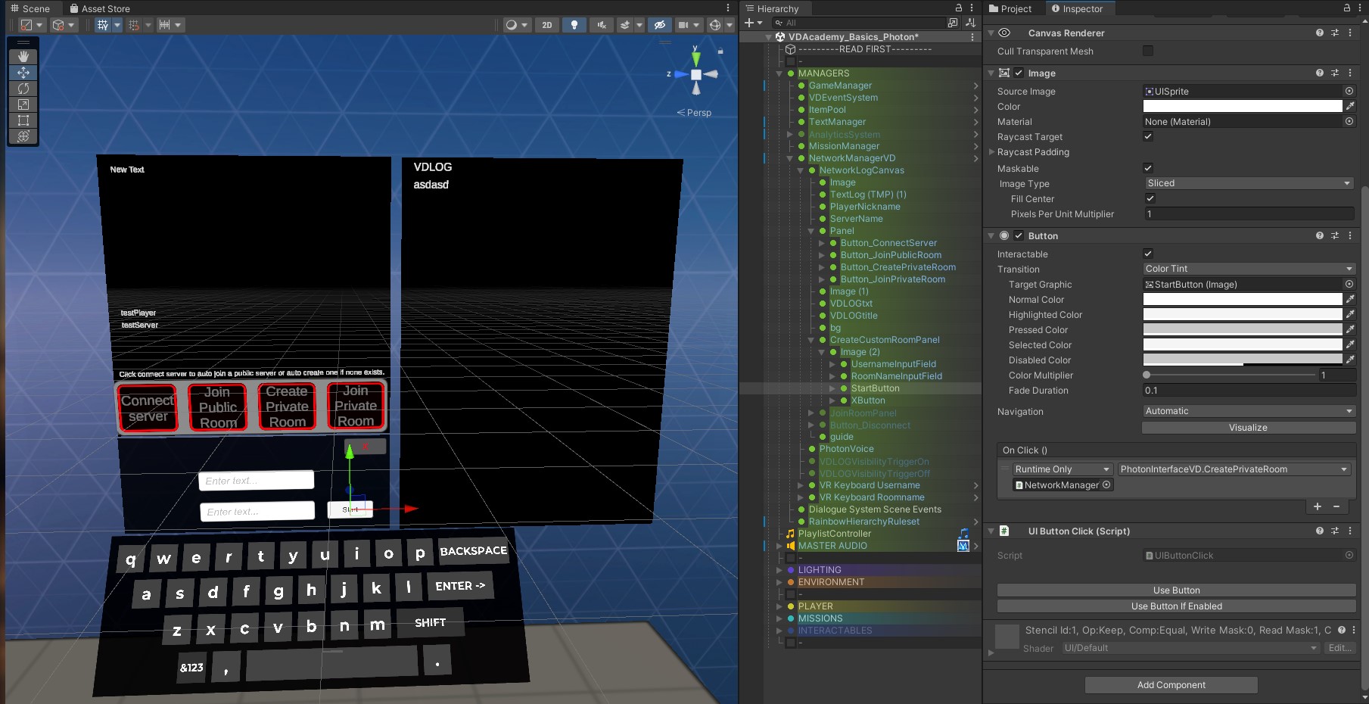Select the Rect transform tool

point(23,120)
